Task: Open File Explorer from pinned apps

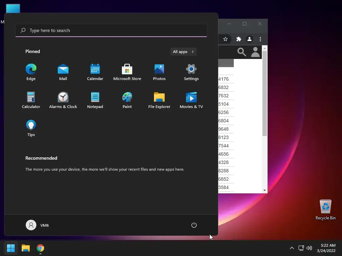Action: (x=159, y=100)
